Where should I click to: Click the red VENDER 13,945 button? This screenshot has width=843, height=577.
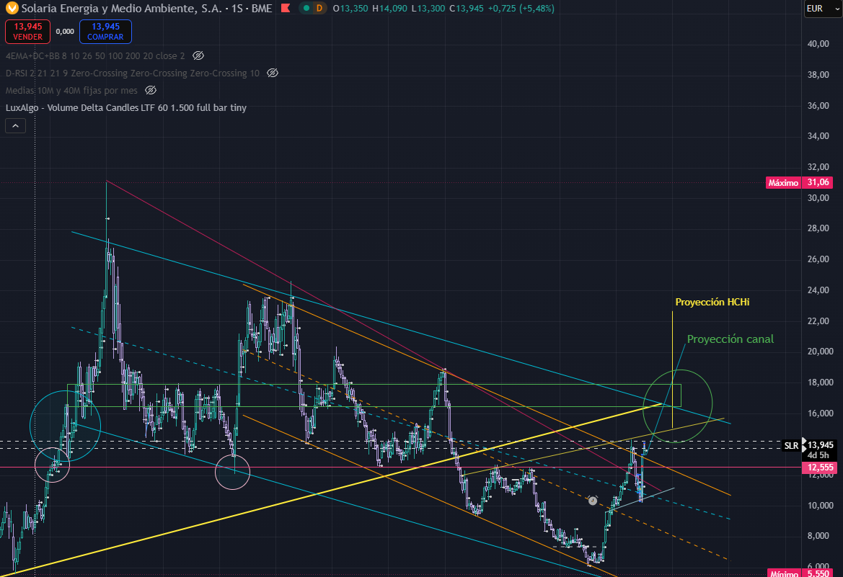pyautogui.click(x=27, y=32)
